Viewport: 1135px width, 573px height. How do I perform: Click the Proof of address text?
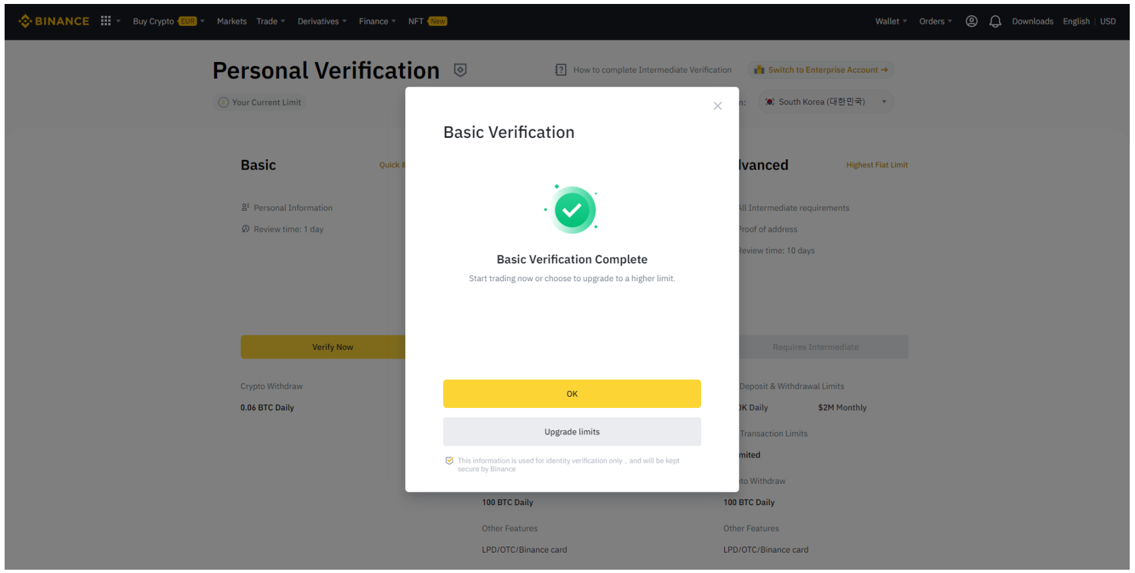coord(768,229)
